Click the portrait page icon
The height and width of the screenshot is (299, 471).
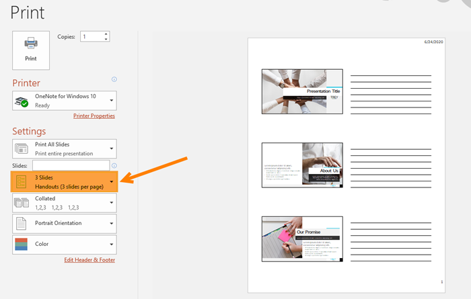[21, 224]
